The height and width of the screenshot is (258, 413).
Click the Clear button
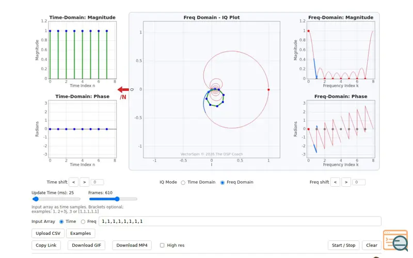(372, 246)
